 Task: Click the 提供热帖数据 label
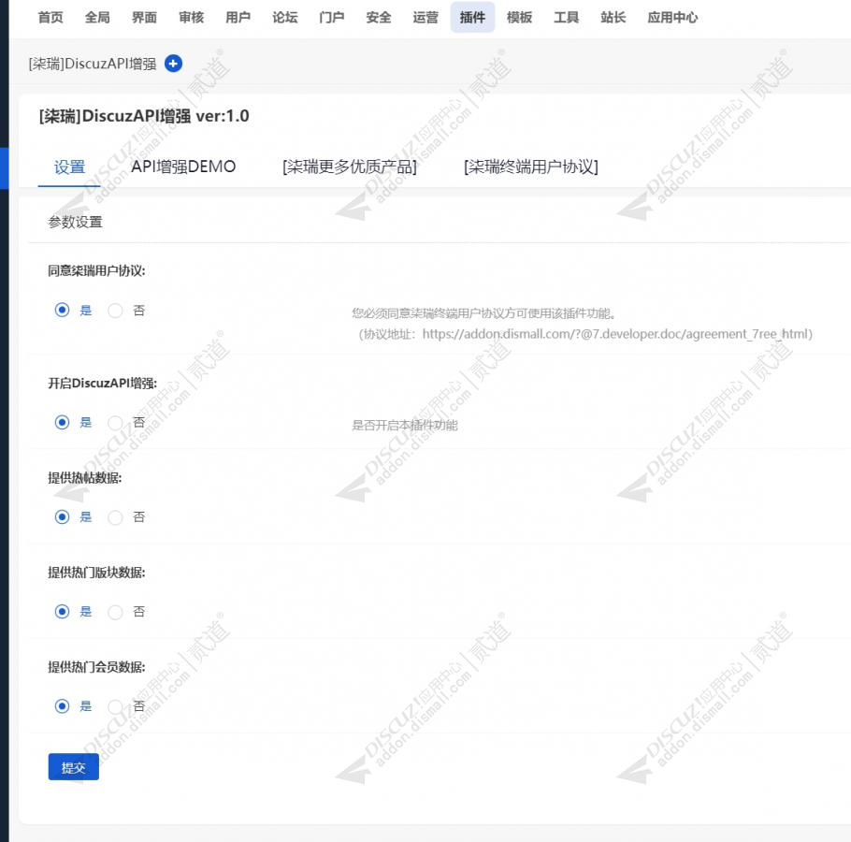pos(85,478)
